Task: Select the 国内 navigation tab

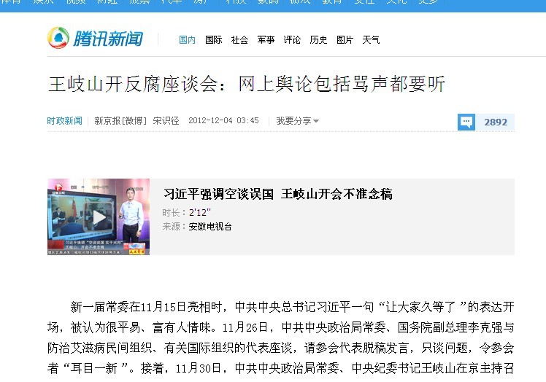Action: pyautogui.click(x=187, y=40)
